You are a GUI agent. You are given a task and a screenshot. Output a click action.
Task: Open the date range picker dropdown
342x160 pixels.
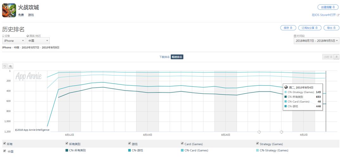317,41
